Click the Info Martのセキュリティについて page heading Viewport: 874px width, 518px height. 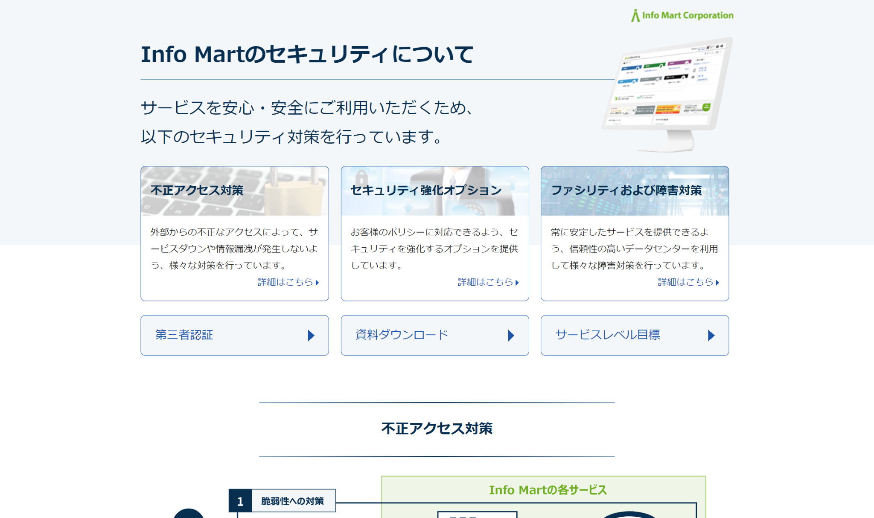pyautogui.click(x=307, y=55)
